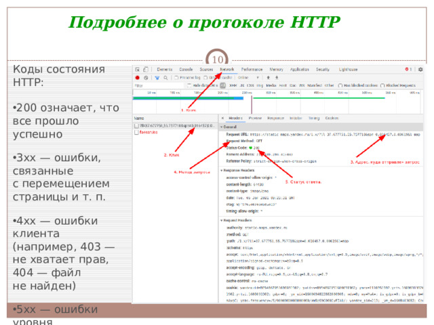This screenshot has height=325, width=434.
Task: Open the Memory tab
Action: [276, 69]
